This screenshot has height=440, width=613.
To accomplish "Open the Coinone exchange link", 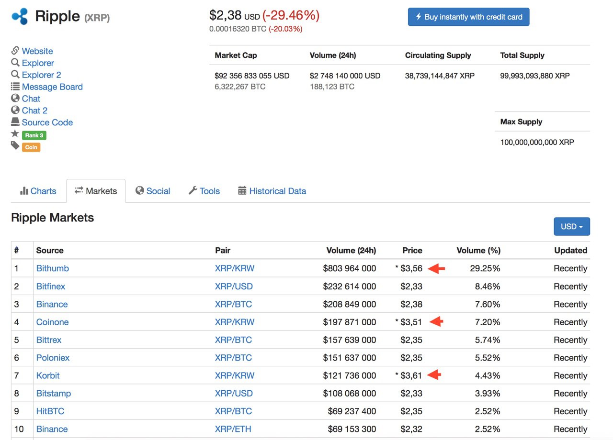I will 52,322.
